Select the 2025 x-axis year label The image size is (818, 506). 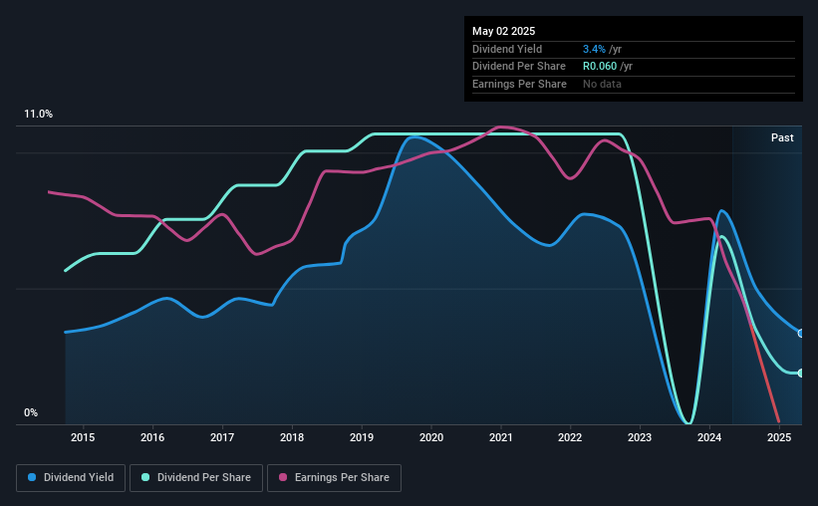click(x=779, y=437)
